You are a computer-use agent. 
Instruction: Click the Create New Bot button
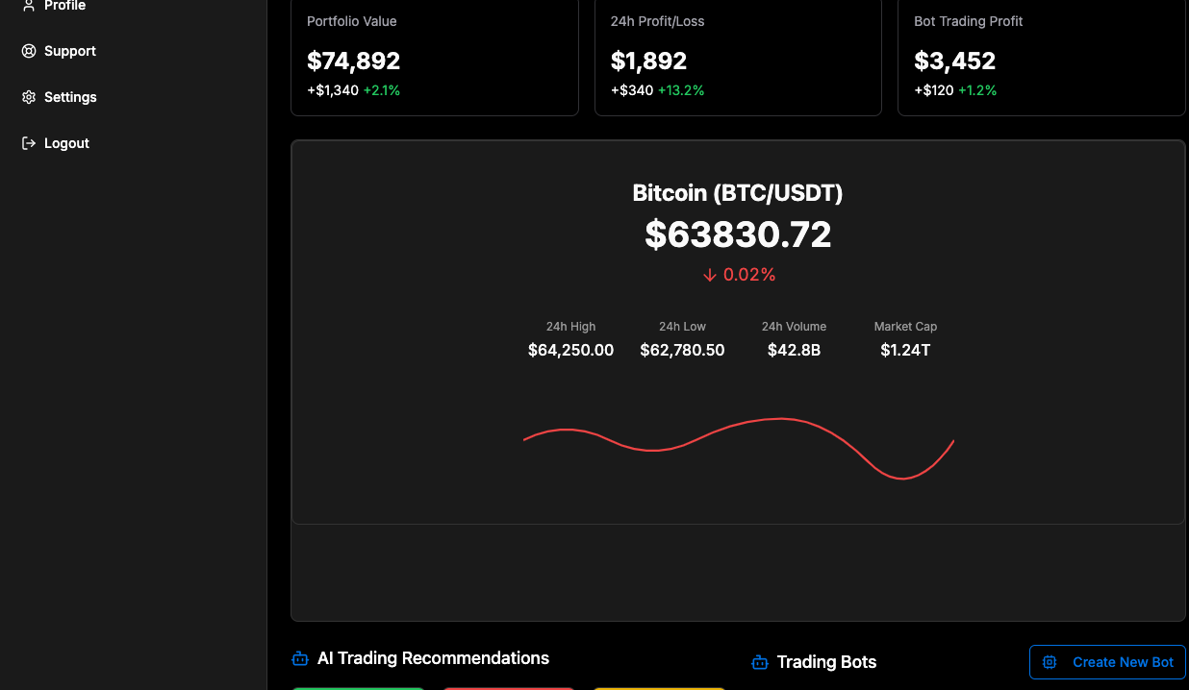1107,662
